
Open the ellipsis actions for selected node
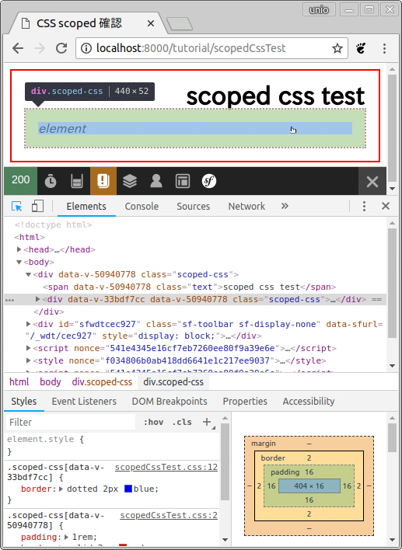10,300
